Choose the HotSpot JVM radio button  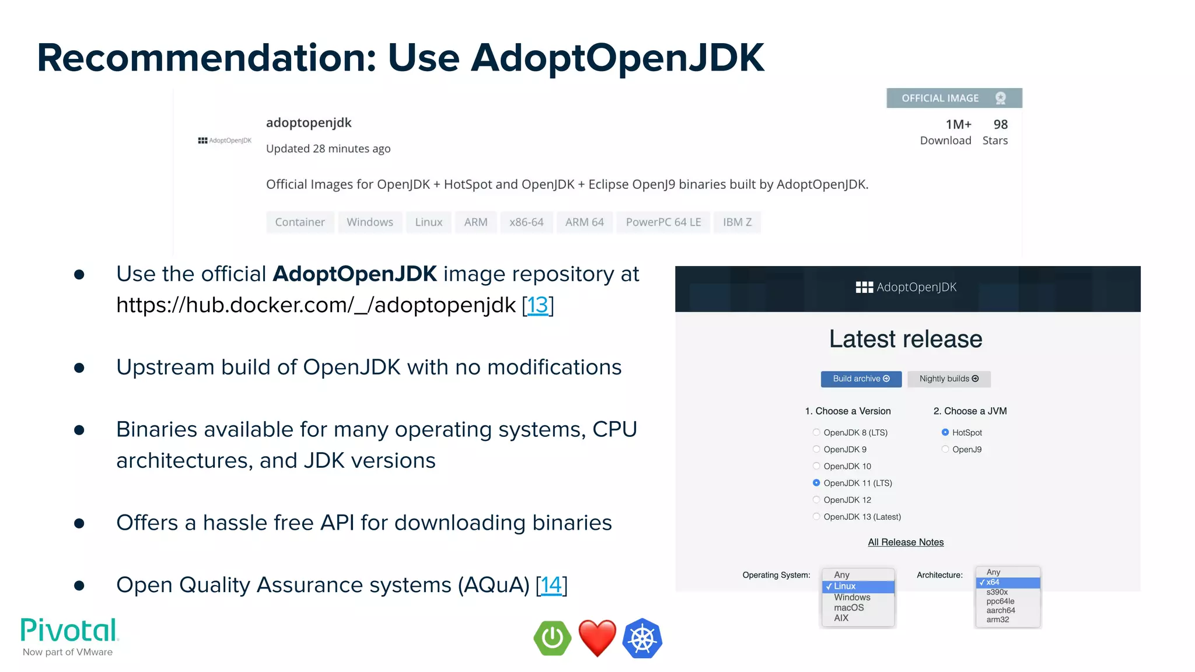945,432
